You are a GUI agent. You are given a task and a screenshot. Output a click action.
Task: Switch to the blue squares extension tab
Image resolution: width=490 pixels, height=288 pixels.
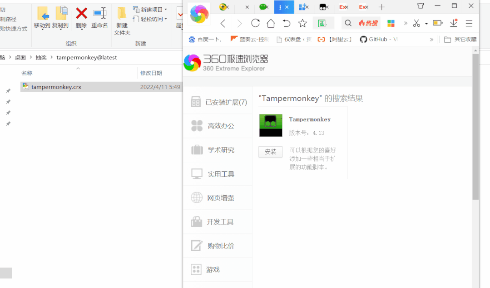(302, 7)
